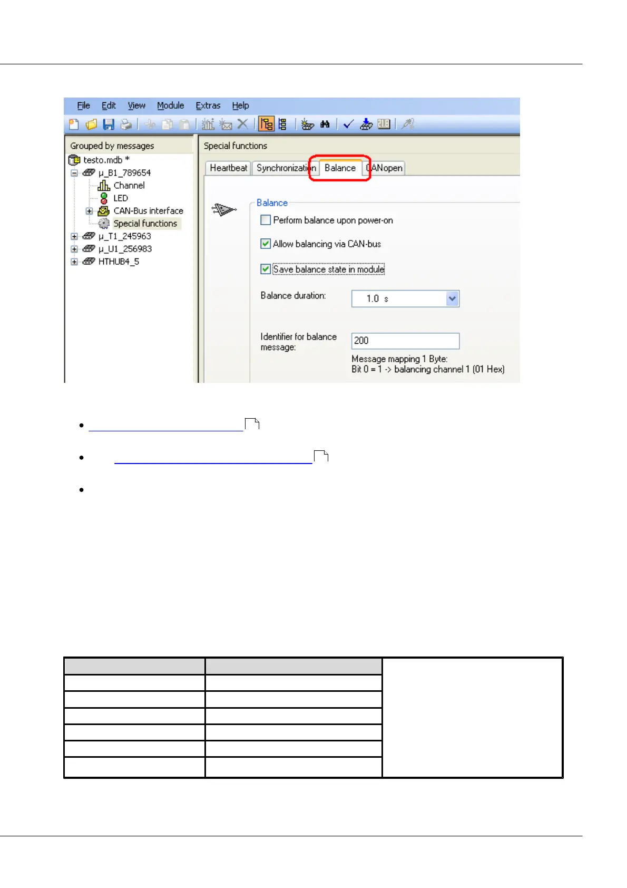Click the download to module icon

(366, 124)
